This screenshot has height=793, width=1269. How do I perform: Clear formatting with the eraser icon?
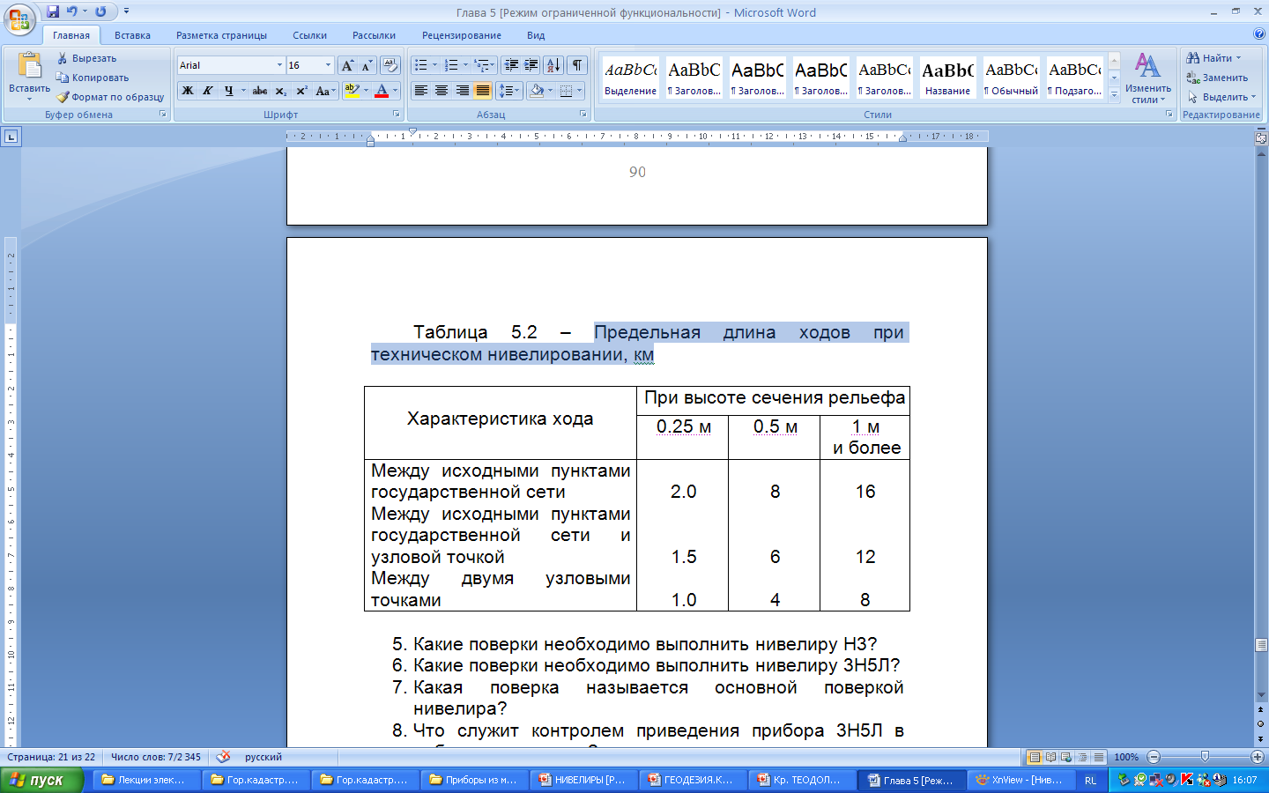(390, 65)
